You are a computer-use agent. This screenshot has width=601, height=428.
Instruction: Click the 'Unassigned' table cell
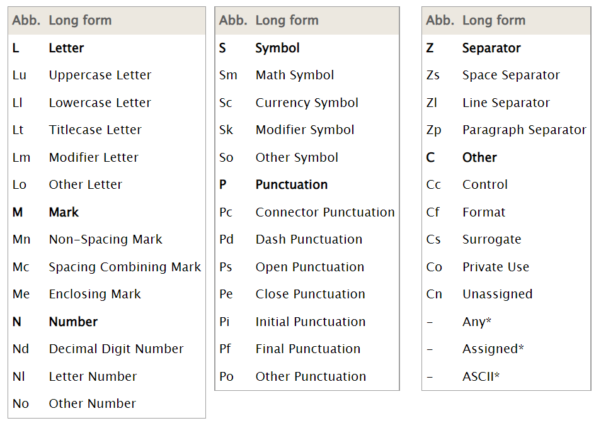(x=497, y=295)
